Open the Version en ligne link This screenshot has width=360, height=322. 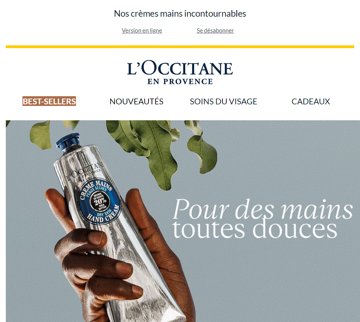142,31
